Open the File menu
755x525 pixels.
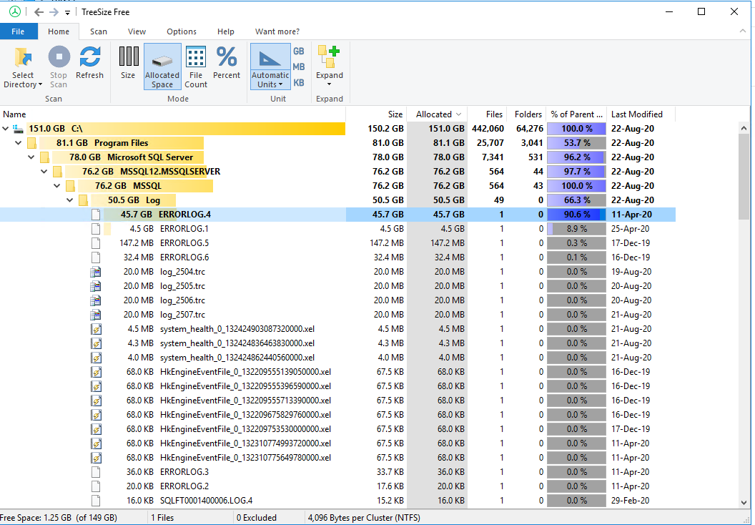point(19,31)
